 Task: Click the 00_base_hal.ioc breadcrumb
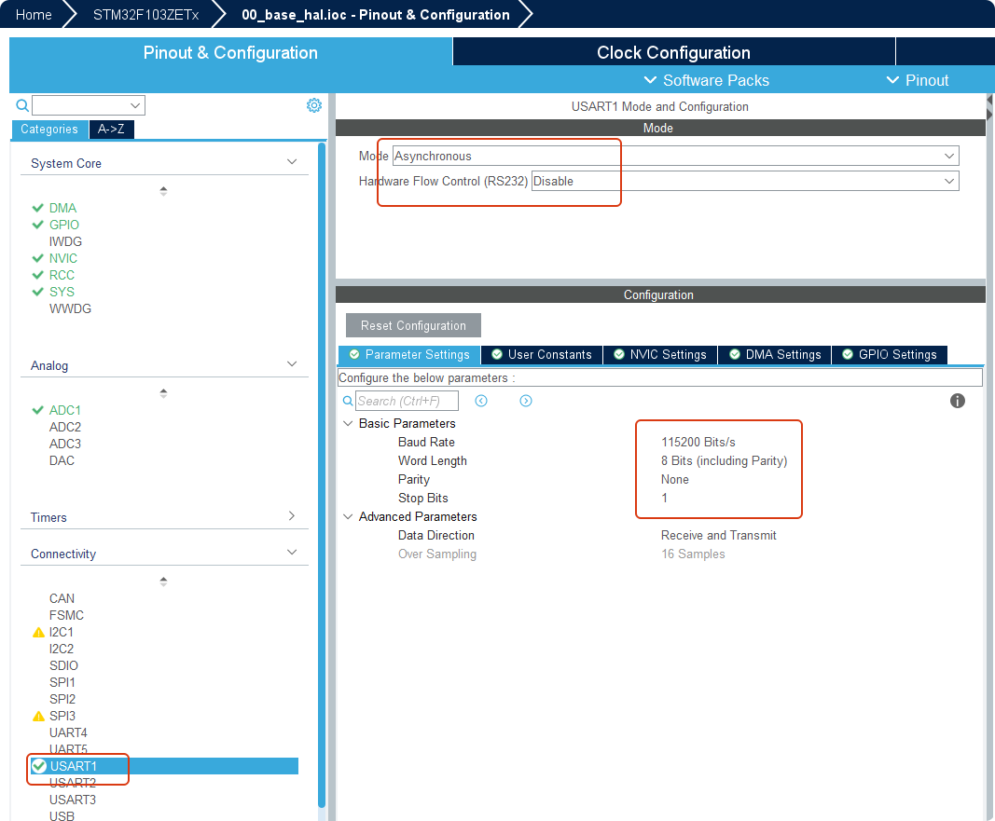click(x=376, y=15)
